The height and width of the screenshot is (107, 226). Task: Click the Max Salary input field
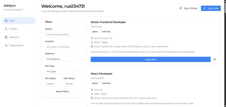(x=72, y=84)
